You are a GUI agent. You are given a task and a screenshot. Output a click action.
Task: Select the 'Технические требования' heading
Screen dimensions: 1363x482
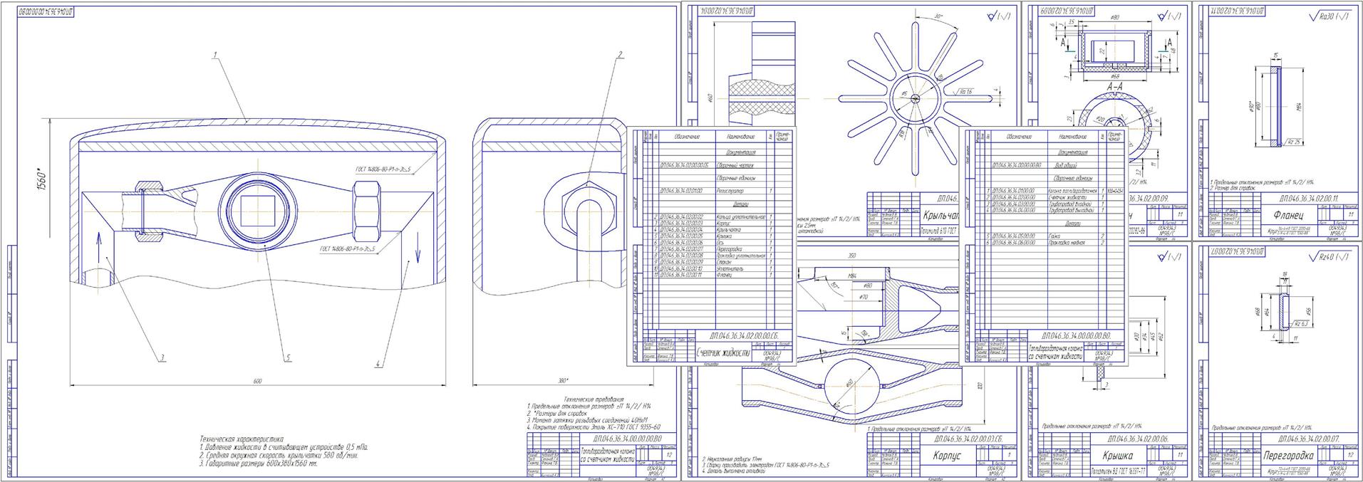point(593,399)
